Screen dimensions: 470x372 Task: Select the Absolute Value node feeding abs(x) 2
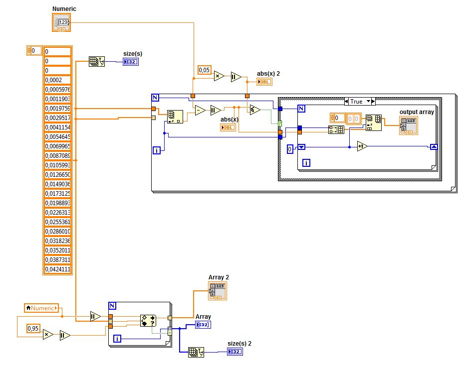236,77
